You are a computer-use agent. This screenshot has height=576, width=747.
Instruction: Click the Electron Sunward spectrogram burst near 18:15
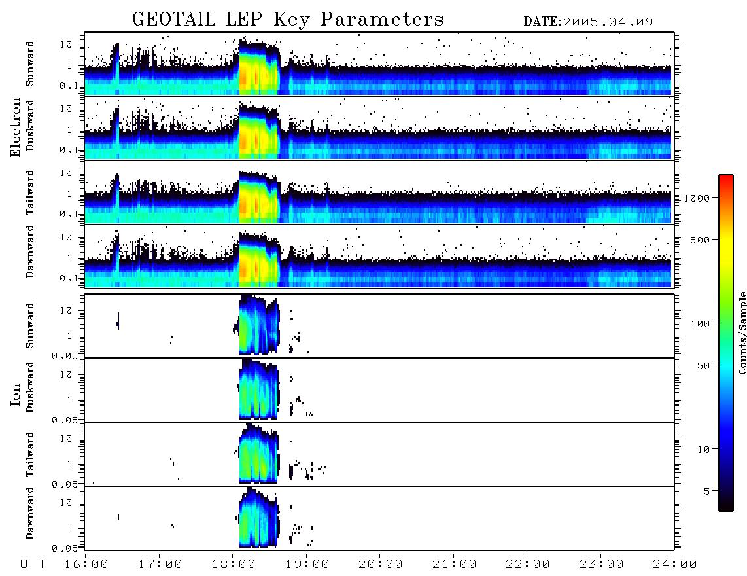click(258, 67)
